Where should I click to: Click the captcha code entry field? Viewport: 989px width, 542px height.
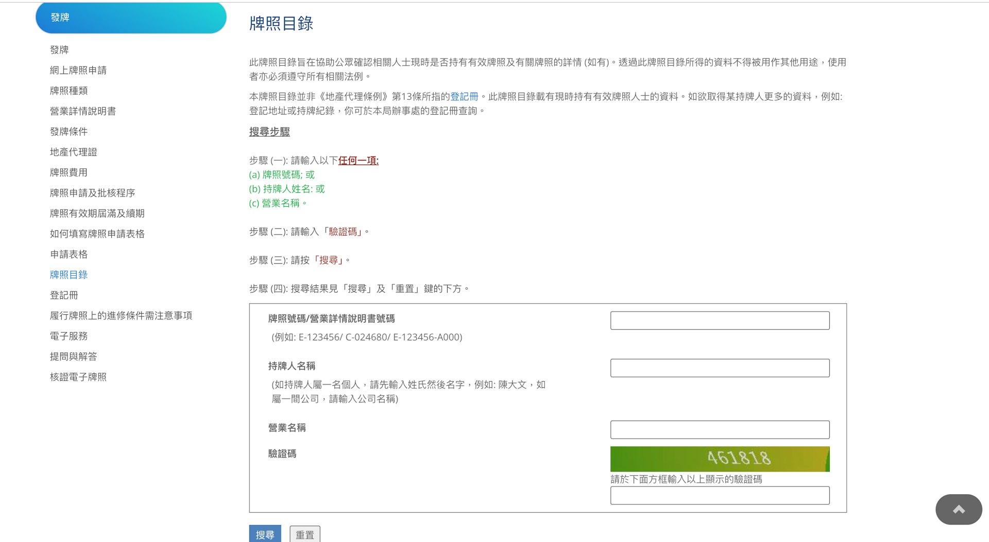720,495
